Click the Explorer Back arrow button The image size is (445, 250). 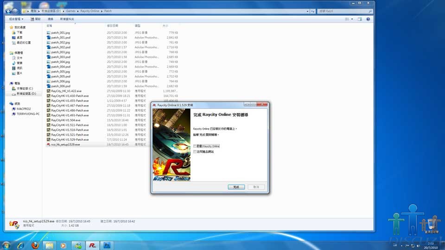(x=8, y=11)
